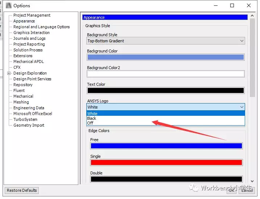Click the ANSYS logo icon in title bar
This screenshot has width=260, height=199.
point(9,6)
